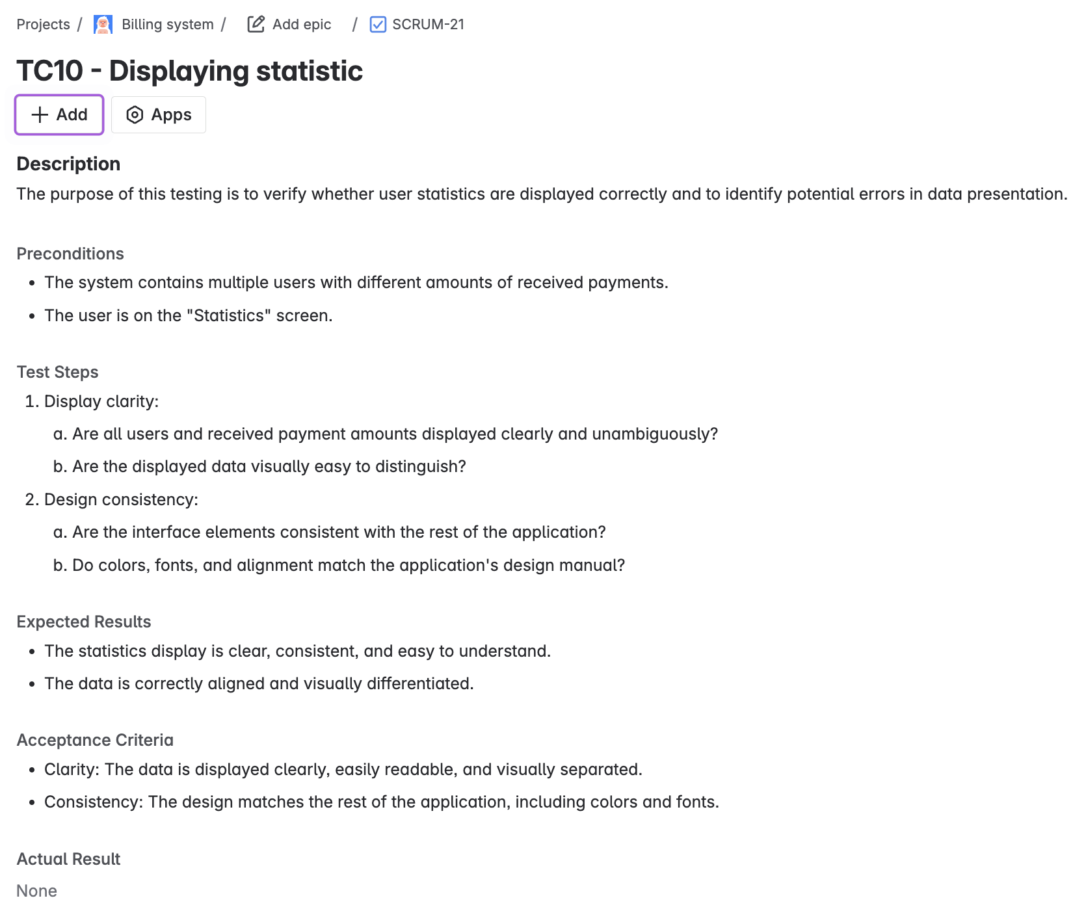Open the Apps menu

(158, 114)
